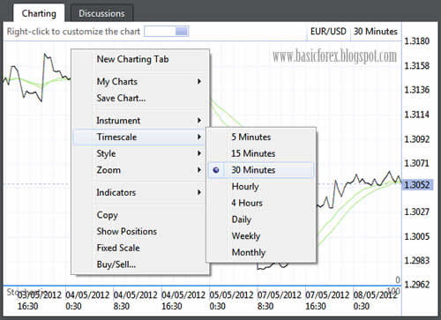Pick the Monthly timescale option
This screenshot has height=320, width=441.
(249, 252)
